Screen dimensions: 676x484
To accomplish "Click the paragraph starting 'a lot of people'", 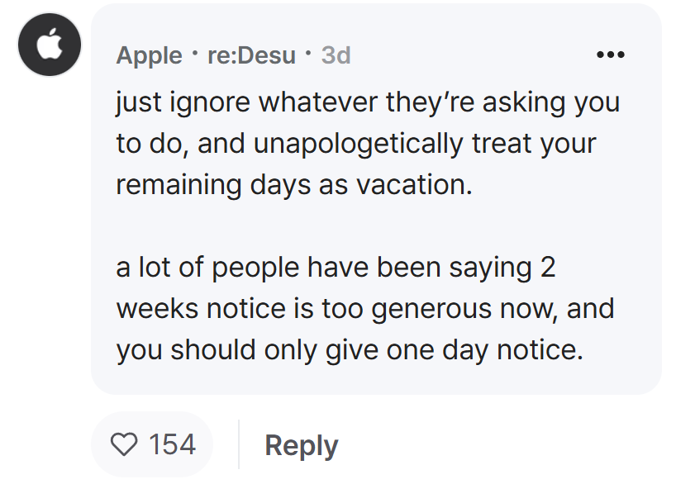I will tap(365, 309).
